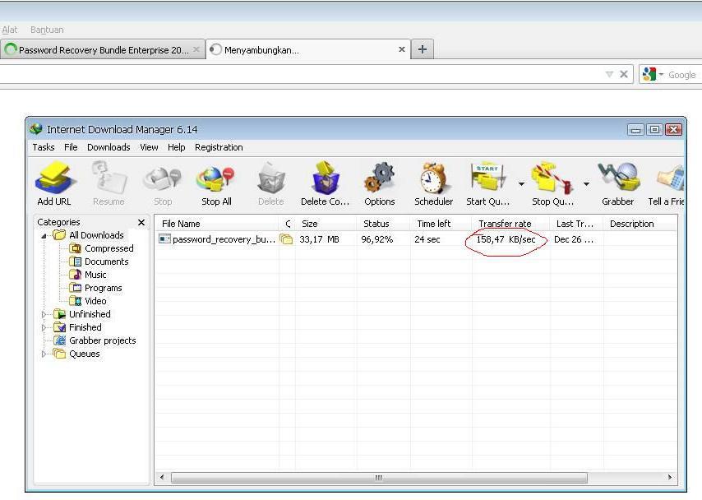Sort by Time left column header
This screenshot has width=702, height=500.
(441, 224)
